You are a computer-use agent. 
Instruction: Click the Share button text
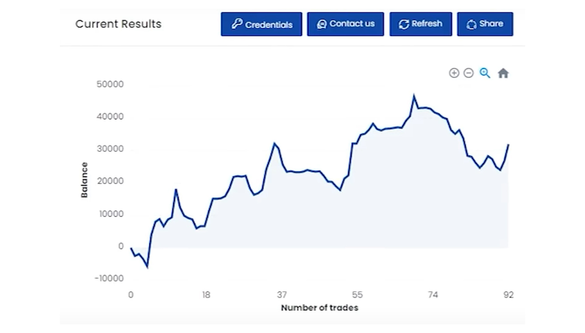click(x=491, y=24)
